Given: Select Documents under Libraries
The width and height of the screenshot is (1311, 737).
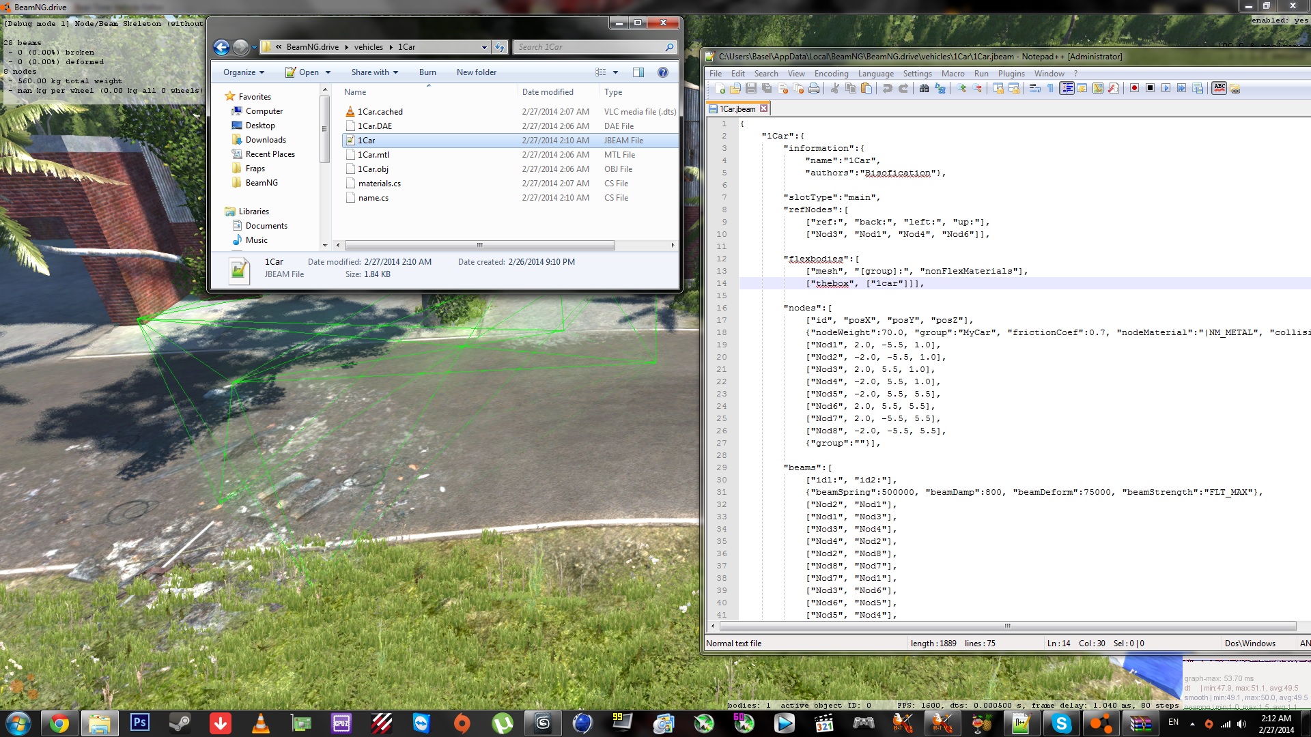Looking at the screenshot, I should [x=266, y=226].
